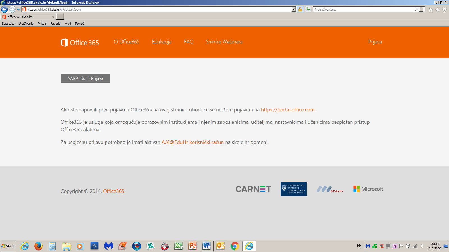This screenshot has height=252, width=449.
Task: Open the FAQ page link
Action: pyautogui.click(x=189, y=42)
